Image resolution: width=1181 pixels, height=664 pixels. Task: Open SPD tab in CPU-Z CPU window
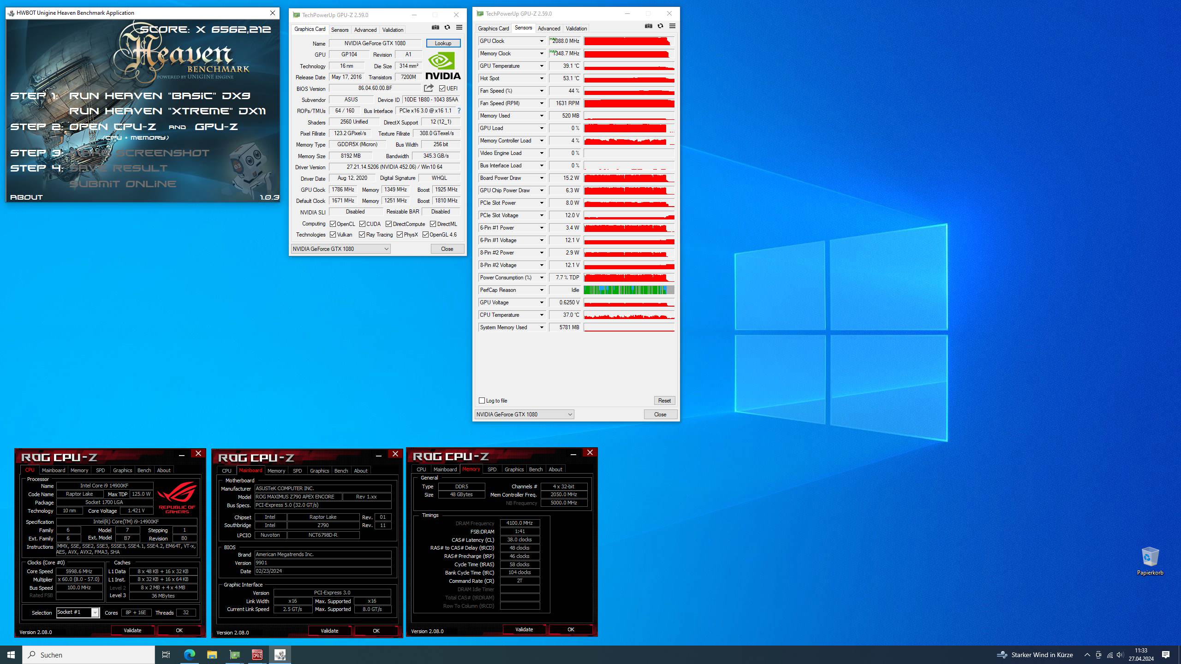pyautogui.click(x=100, y=470)
